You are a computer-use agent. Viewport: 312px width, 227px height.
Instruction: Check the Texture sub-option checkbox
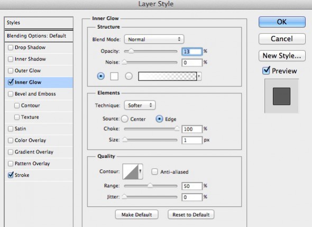(17, 117)
